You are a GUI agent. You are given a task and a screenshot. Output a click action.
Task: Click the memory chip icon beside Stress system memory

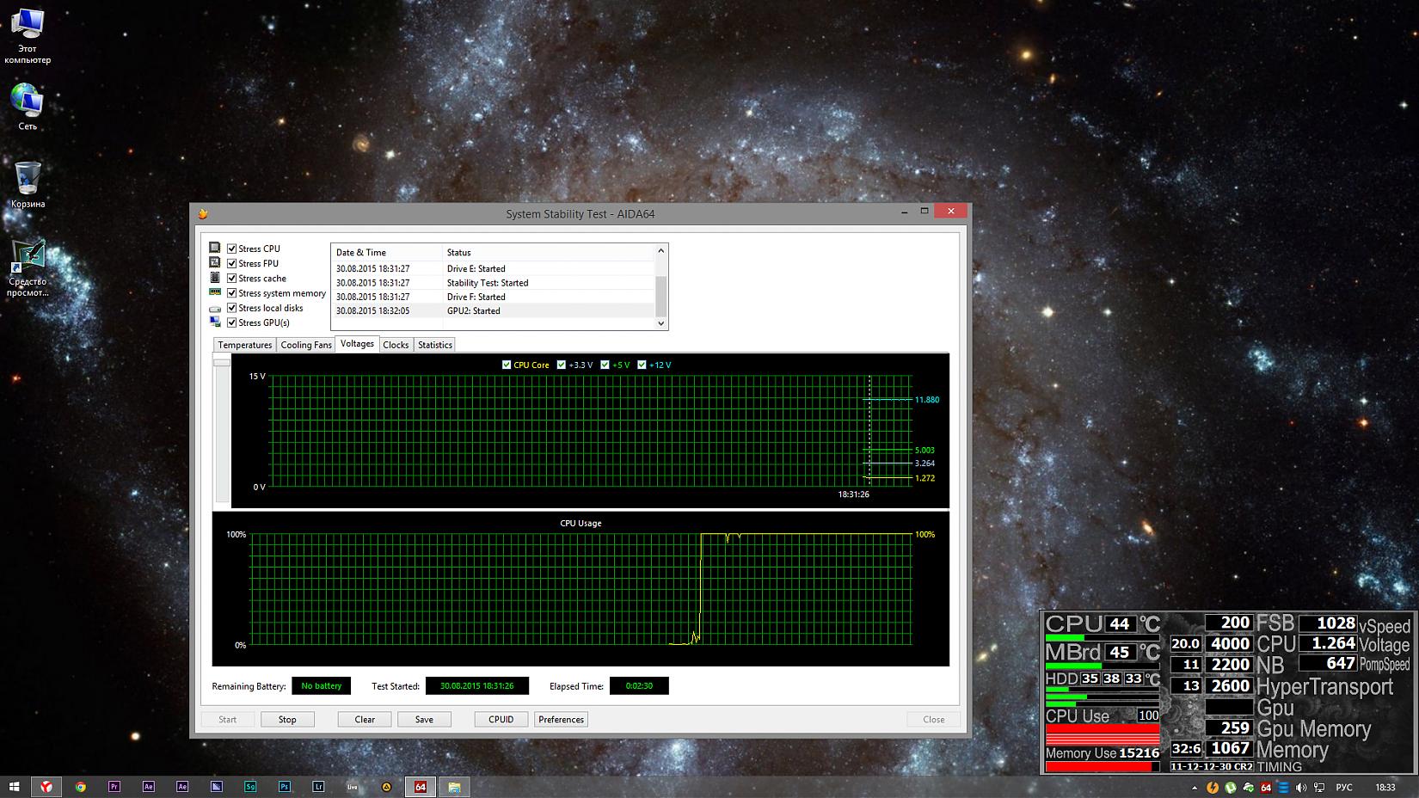point(215,292)
